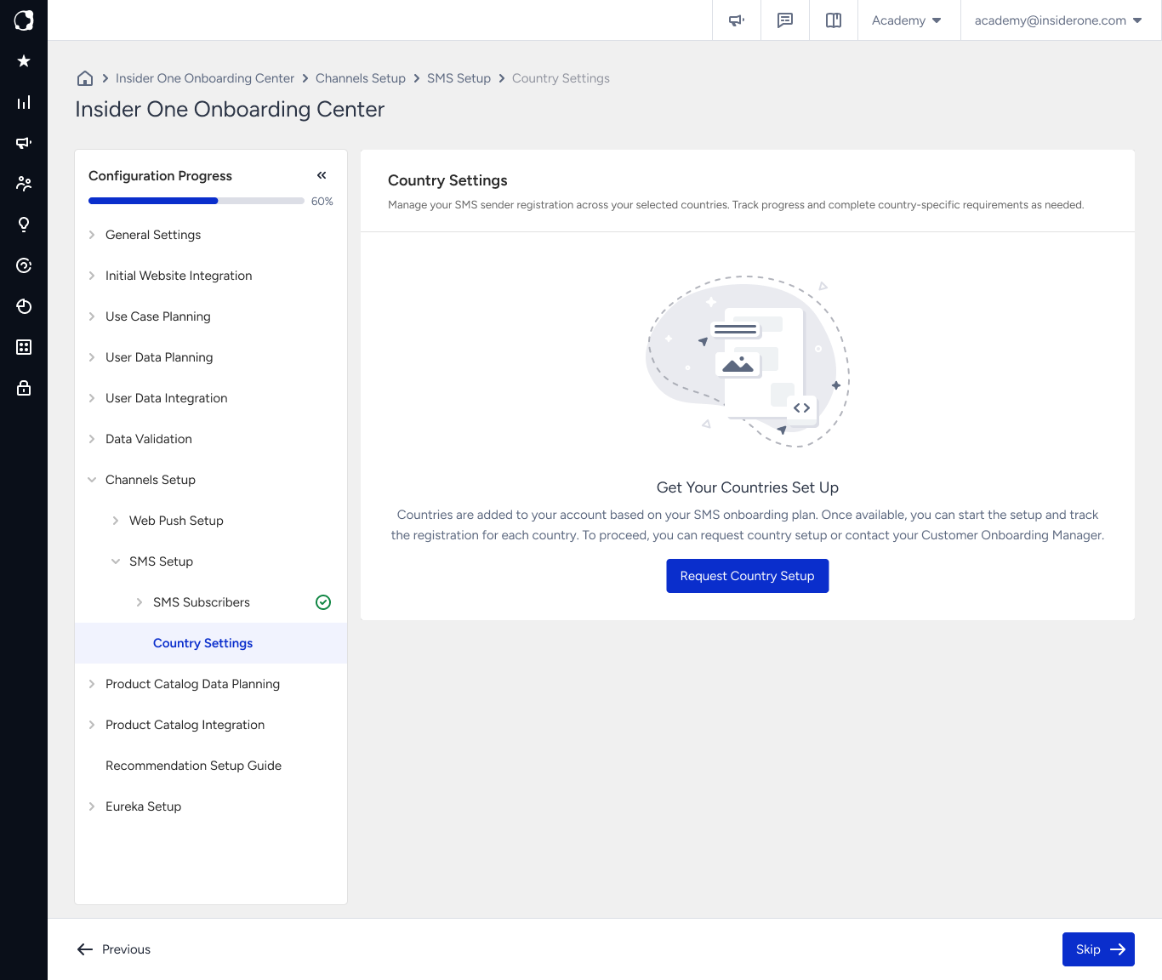Collapse Channels Setup section
1162x980 pixels.
click(x=211, y=480)
